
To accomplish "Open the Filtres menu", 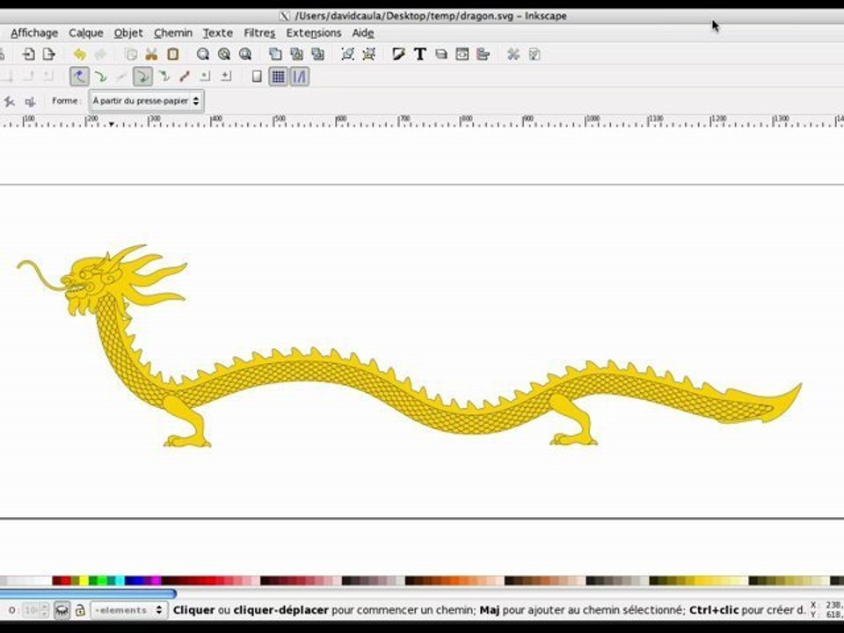I will pos(258,33).
